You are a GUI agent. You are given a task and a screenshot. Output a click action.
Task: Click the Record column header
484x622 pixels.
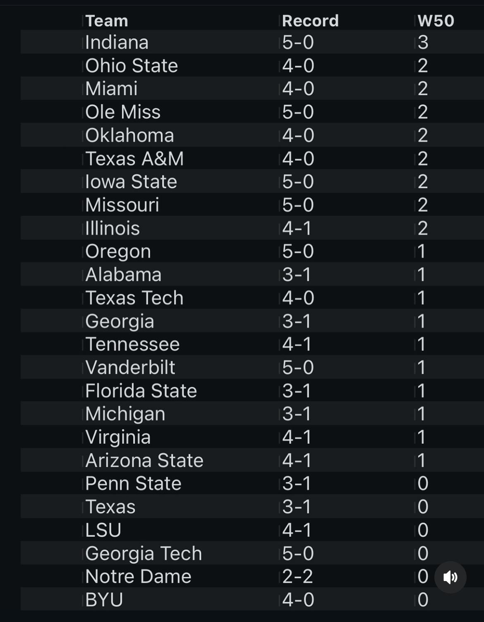(310, 21)
